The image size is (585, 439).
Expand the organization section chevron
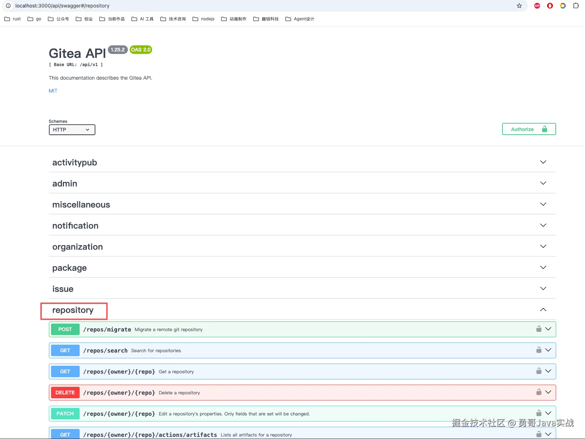[x=543, y=246]
